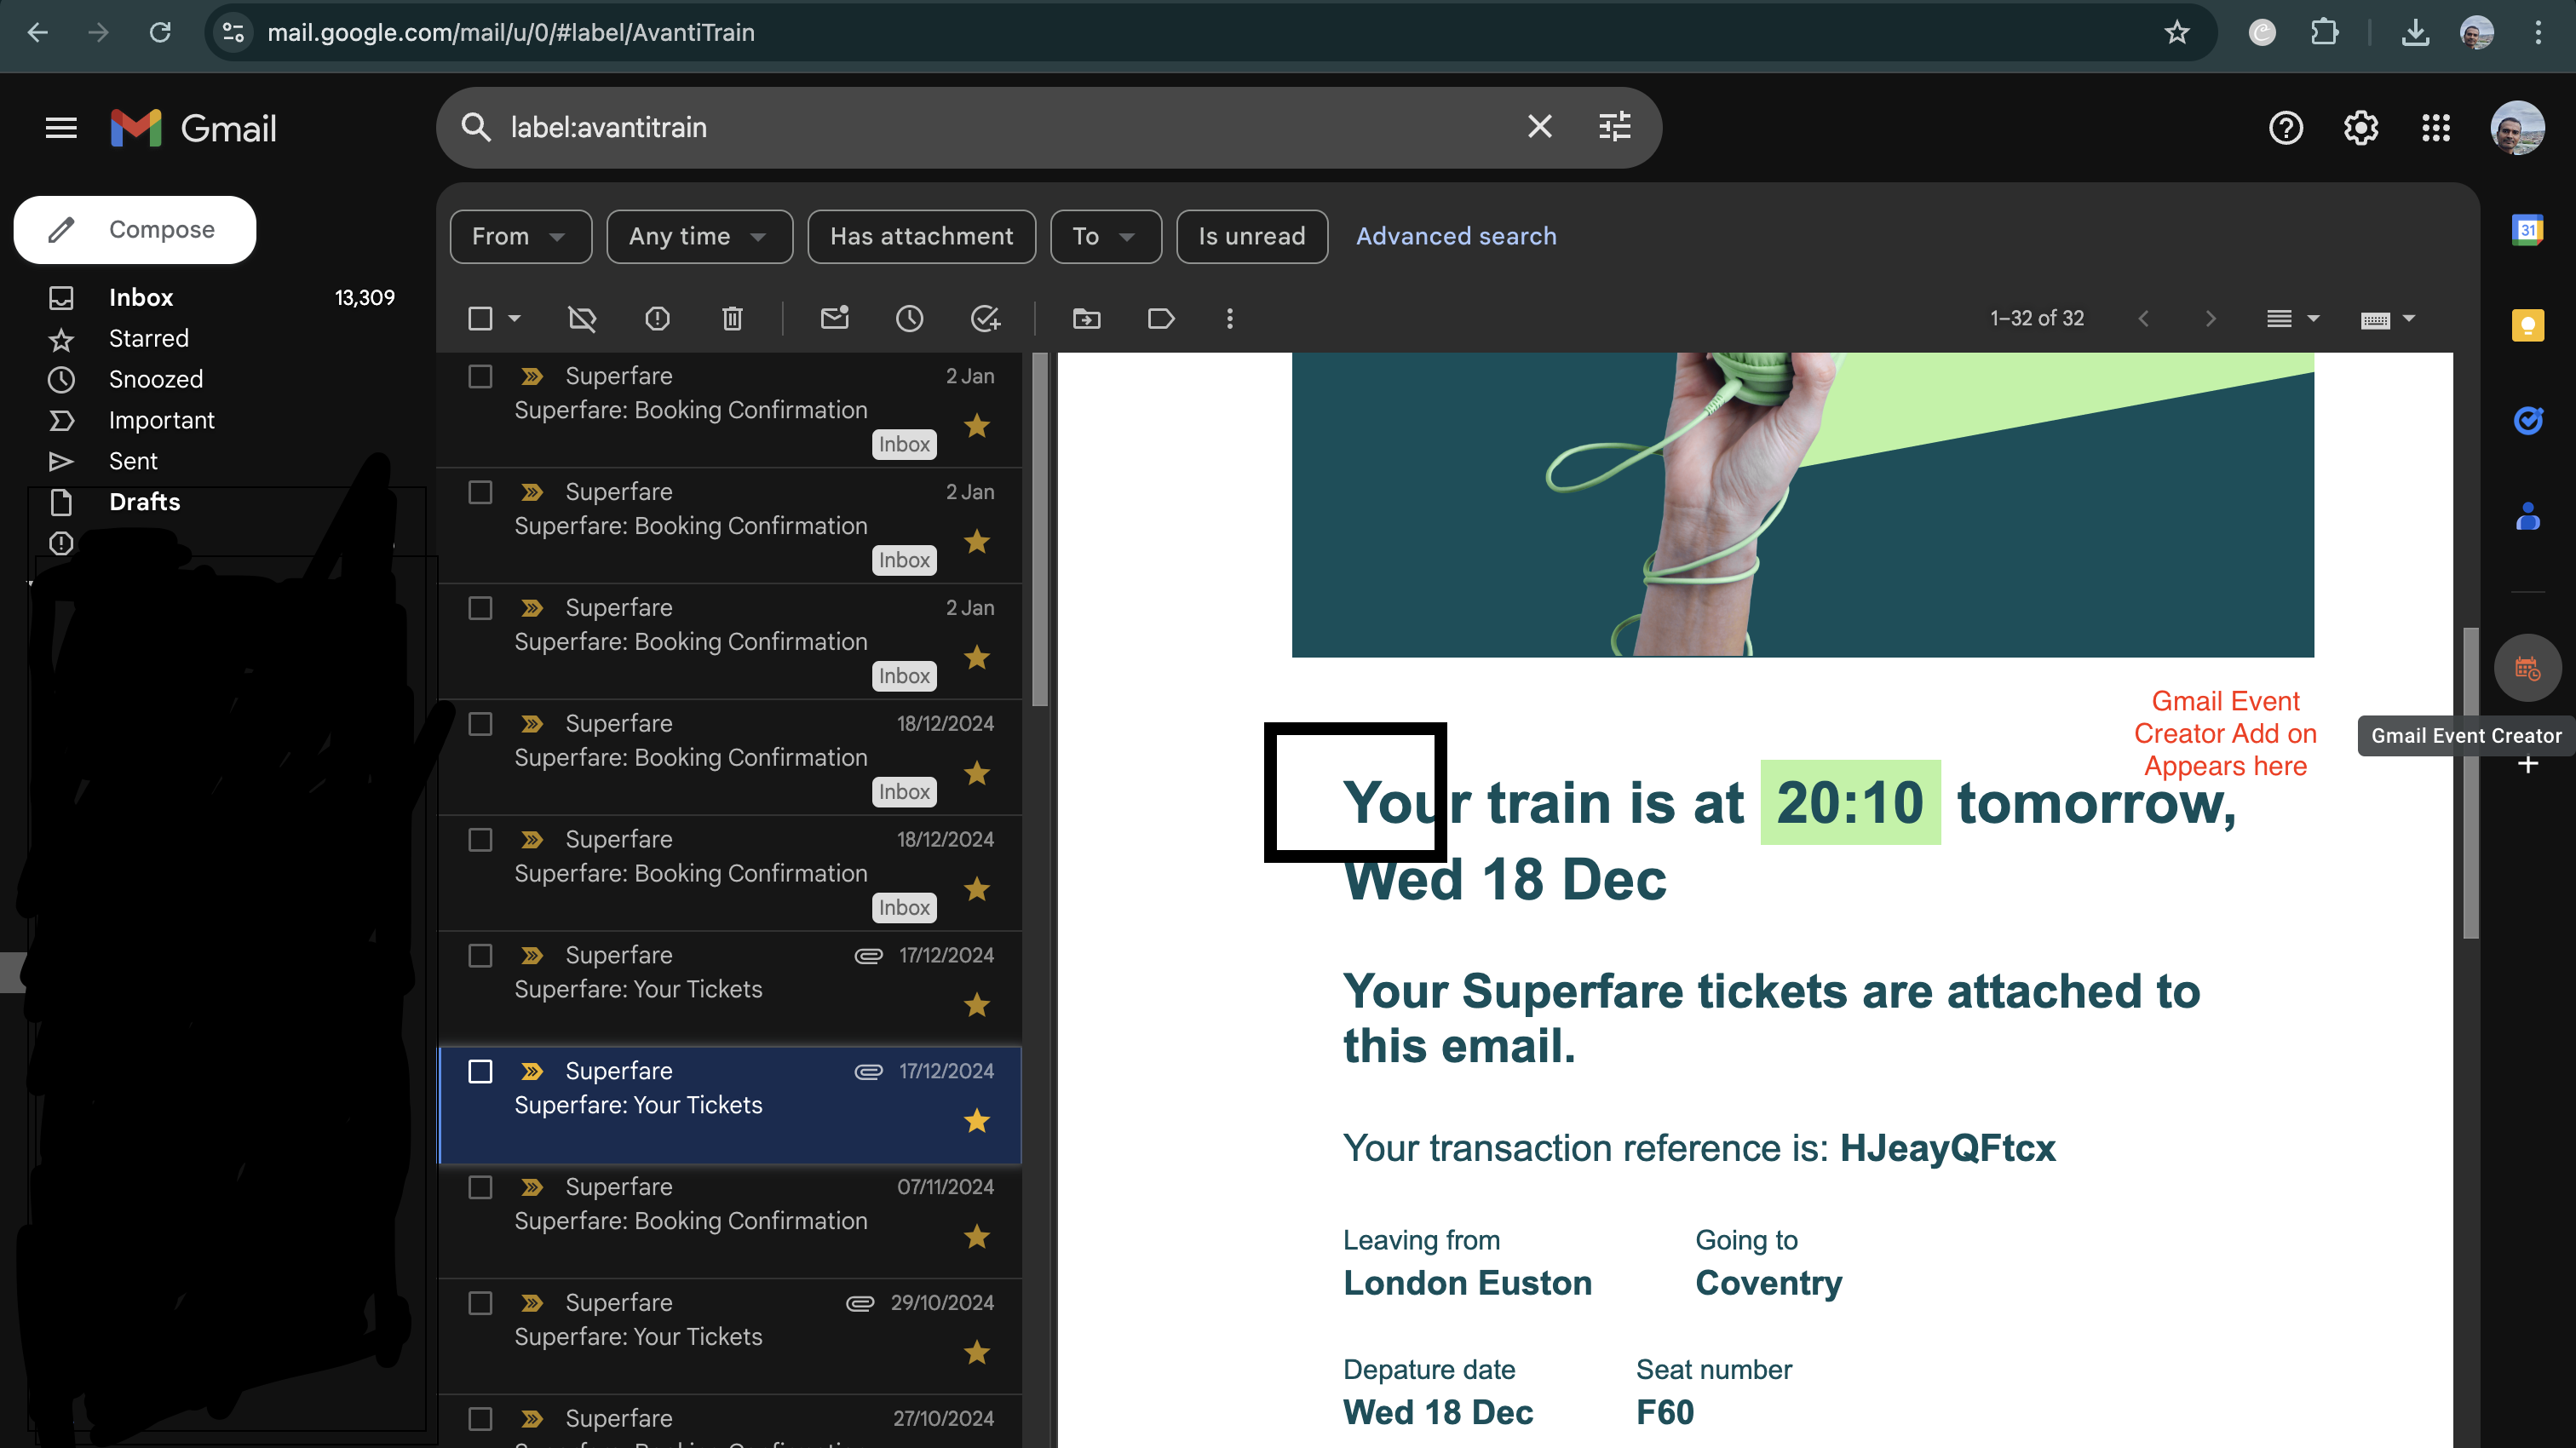Click the email list vertical scrollbar
Viewport: 2576px width, 1448px height.
(x=1040, y=530)
